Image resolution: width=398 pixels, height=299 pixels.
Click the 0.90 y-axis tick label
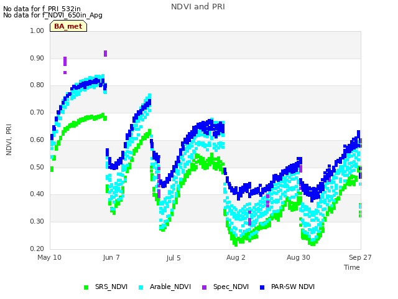[x=37, y=58]
